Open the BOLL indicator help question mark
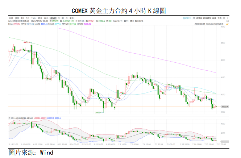Viewport: 241px width, 158px height. tap(9, 118)
